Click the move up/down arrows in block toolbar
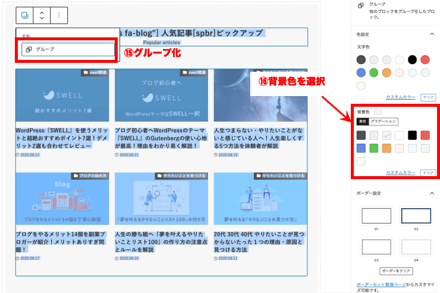 click(x=42, y=15)
